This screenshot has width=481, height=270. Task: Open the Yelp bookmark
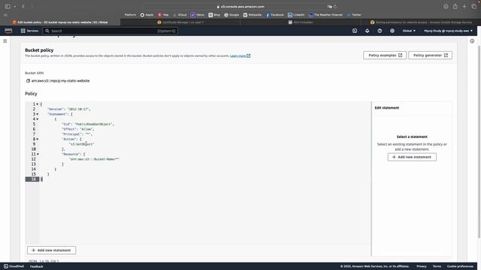tap(163, 15)
